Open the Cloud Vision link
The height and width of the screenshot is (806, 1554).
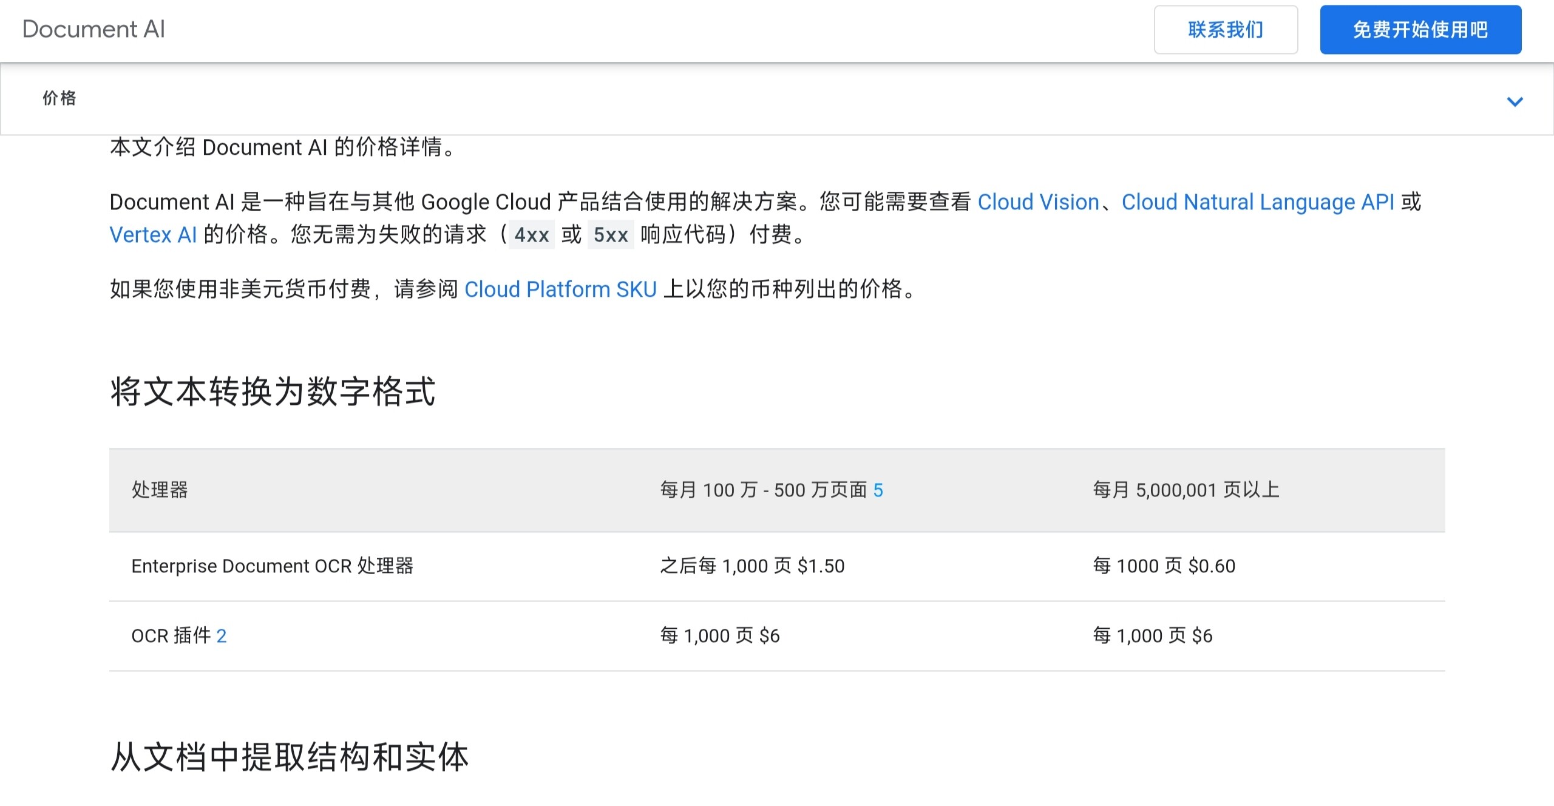[x=1038, y=202]
